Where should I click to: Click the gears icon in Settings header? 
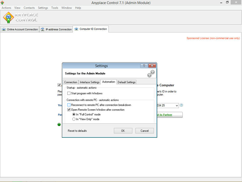[151, 74]
